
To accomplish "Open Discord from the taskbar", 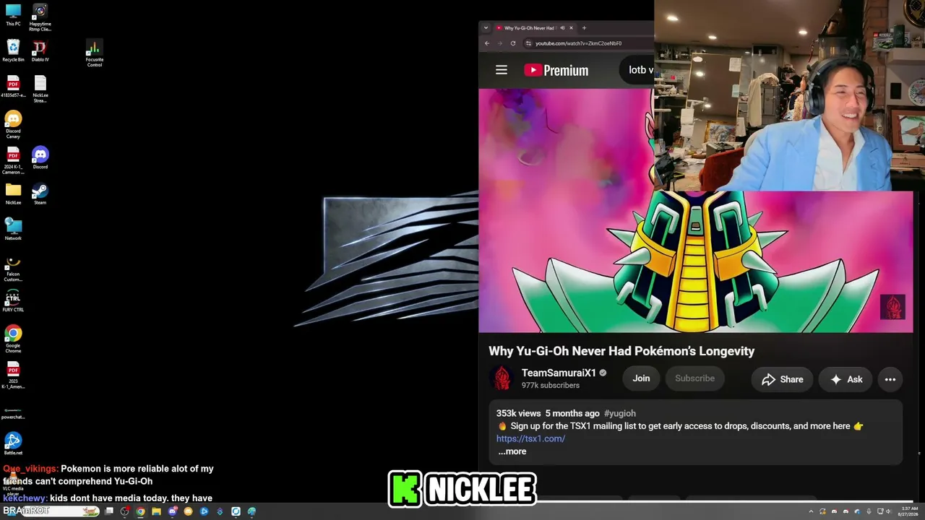I will [x=172, y=511].
